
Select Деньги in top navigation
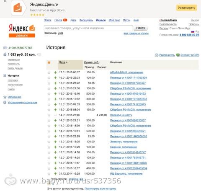pyautogui.click(x=101, y=20)
